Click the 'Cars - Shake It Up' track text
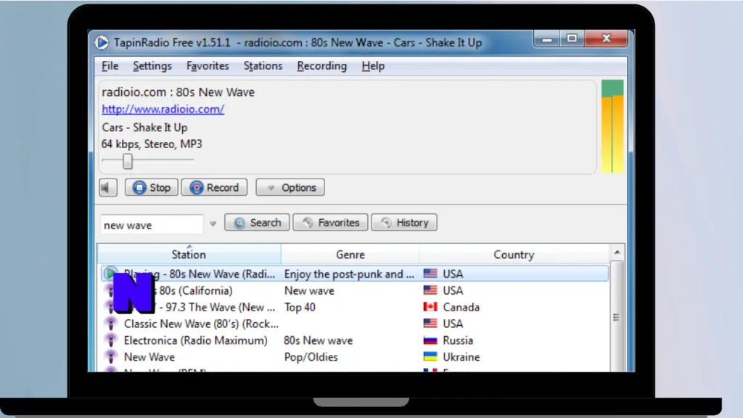Screen dimensions: 743x418 [144, 128]
